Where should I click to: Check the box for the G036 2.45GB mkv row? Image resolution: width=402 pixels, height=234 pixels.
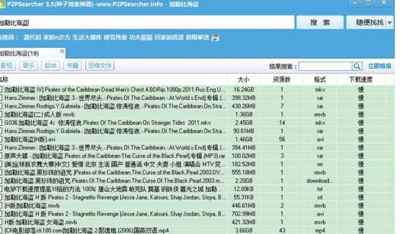click(x=1, y=123)
